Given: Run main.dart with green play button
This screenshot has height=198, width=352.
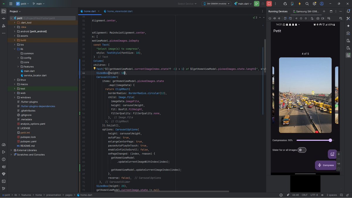Looking at the screenshot, I should (257, 4).
